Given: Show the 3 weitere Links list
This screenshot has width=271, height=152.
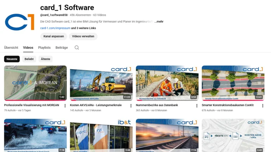Looking at the screenshot, I should click(83, 28).
